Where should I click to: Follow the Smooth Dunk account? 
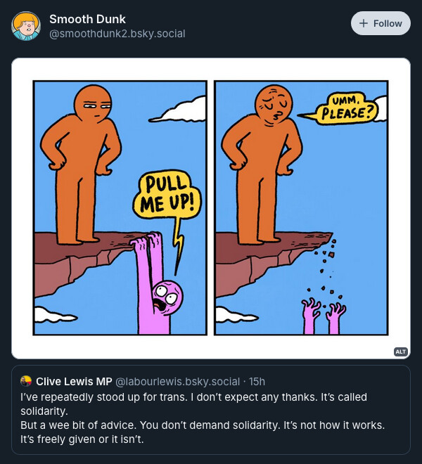381,23
